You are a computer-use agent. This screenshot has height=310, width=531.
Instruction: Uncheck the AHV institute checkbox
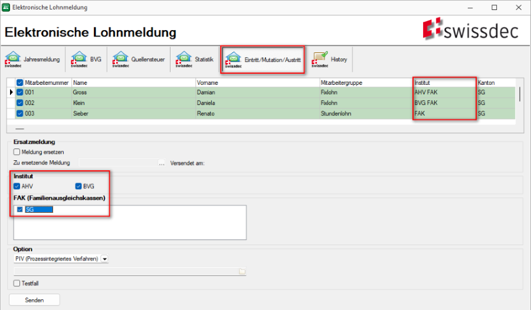click(x=17, y=186)
